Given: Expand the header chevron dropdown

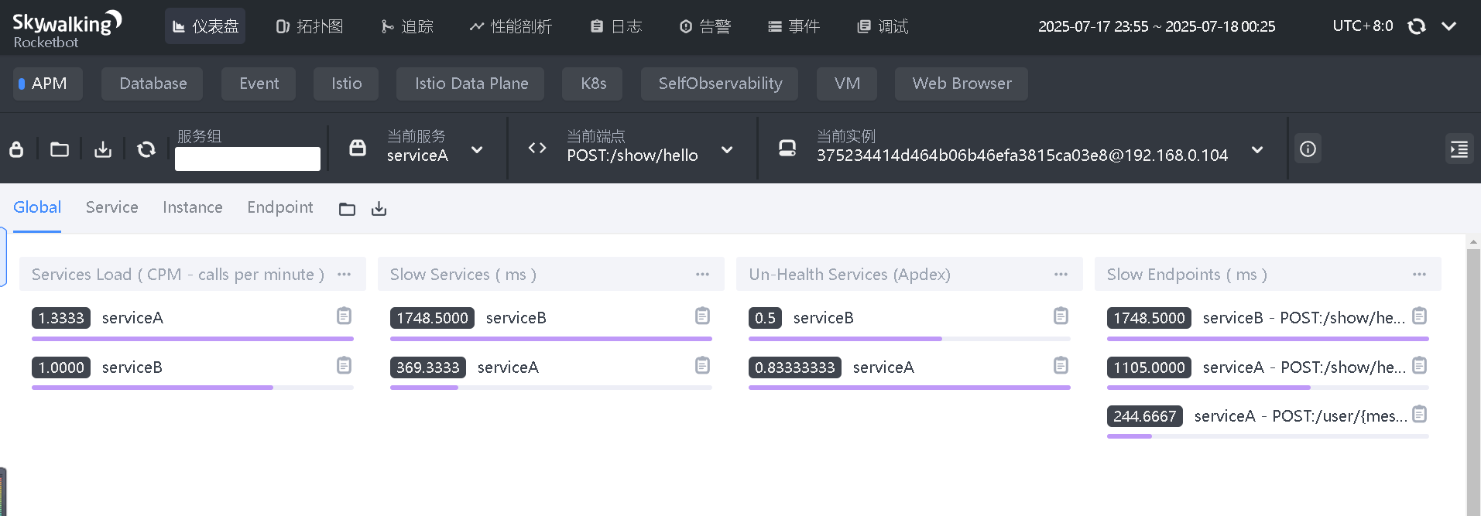Looking at the screenshot, I should pos(1449,26).
